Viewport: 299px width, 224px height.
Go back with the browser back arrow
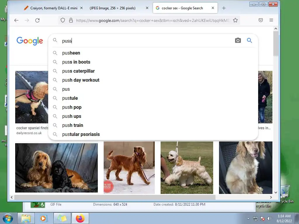pos(16,20)
